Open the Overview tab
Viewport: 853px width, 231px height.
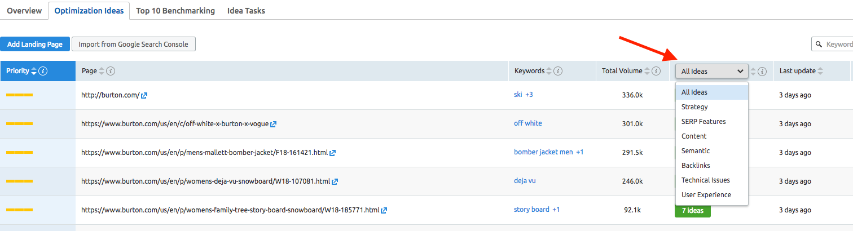[24, 11]
